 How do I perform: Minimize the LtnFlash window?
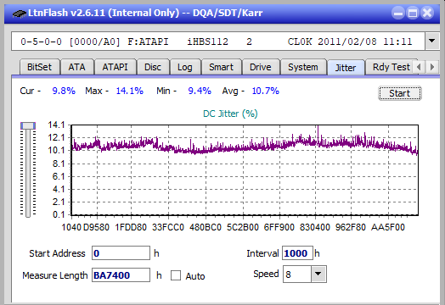tap(398, 13)
